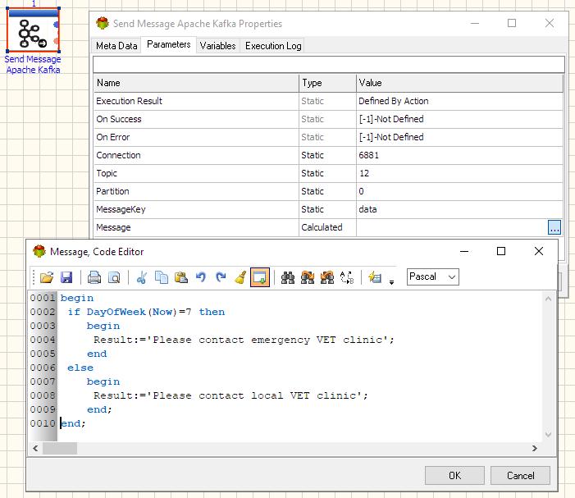This screenshot has height=498, width=575.
Task: Click the Name column header
Action: pos(196,83)
